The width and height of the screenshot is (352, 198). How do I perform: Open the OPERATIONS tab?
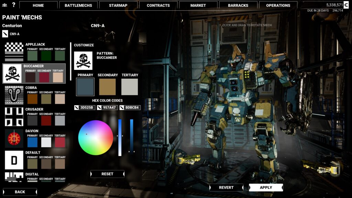click(x=278, y=5)
